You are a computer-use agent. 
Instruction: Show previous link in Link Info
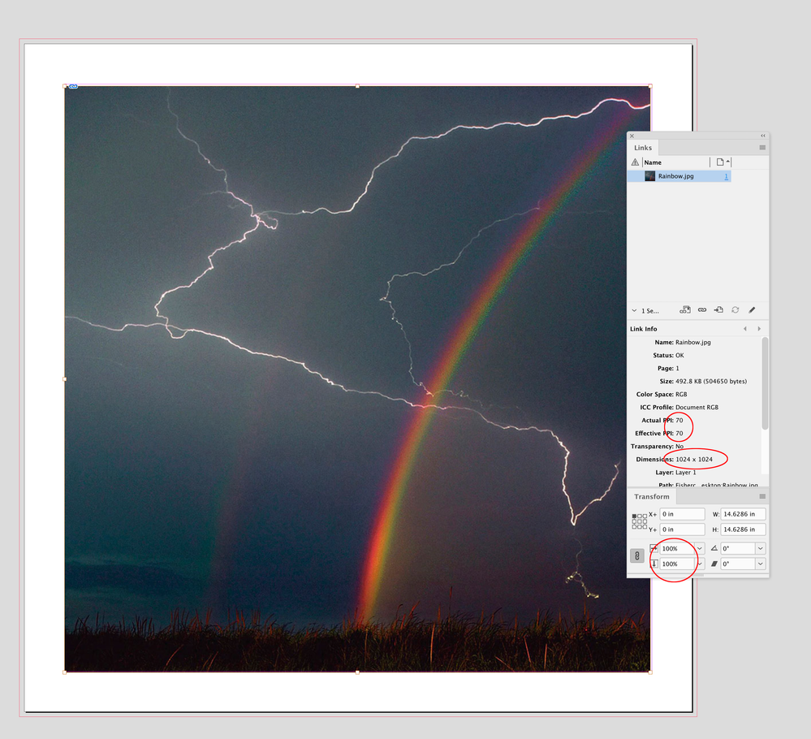pyautogui.click(x=744, y=329)
